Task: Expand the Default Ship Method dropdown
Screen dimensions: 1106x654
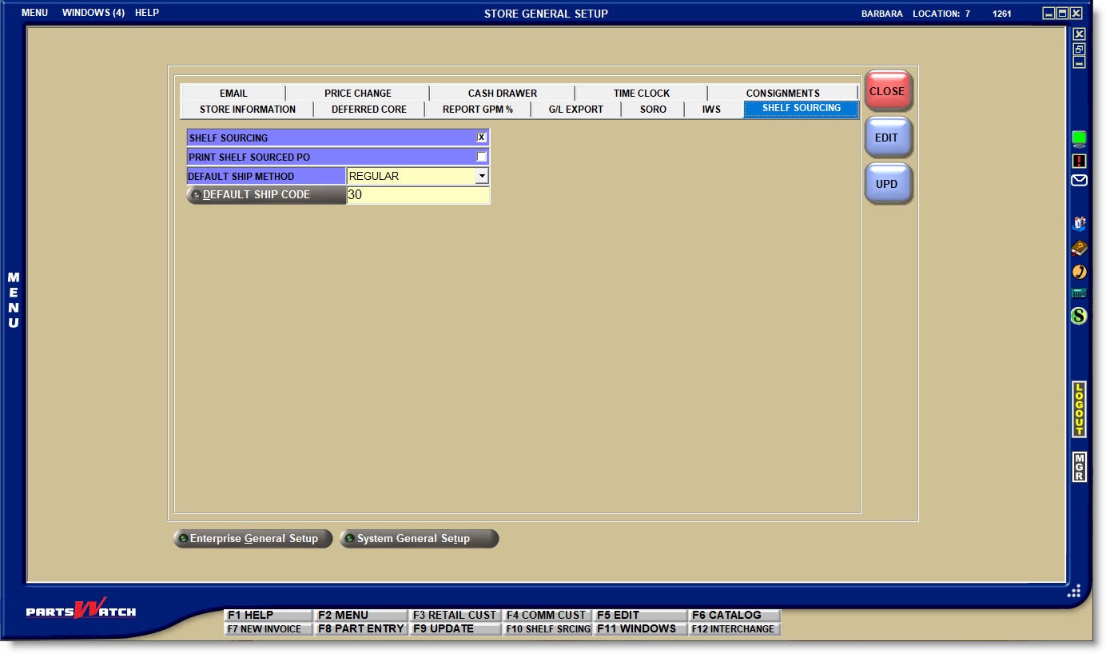Action: (x=481, y=176)
